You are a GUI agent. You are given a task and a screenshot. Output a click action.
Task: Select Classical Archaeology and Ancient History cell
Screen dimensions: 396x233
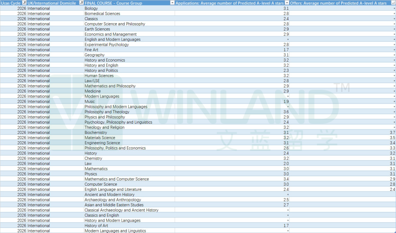tap(129, 210)
